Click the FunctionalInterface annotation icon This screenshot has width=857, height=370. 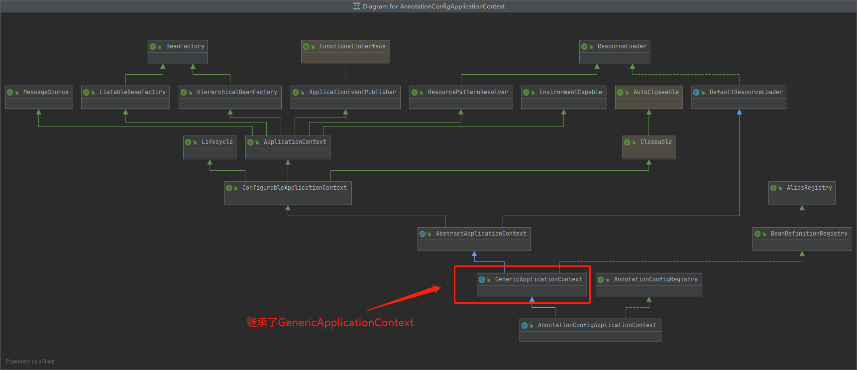click(x=306, y=46)
